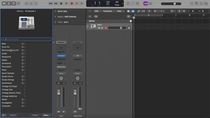Solo the Inst 1 channel strip
This screenshot has width=210, height=118.
(x=64, y=111)
